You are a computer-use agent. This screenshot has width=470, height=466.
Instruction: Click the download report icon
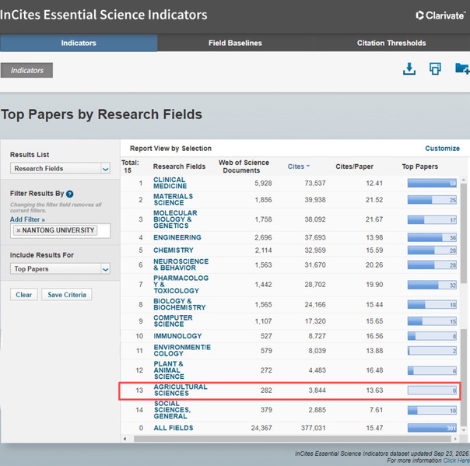tap(409, 68)
